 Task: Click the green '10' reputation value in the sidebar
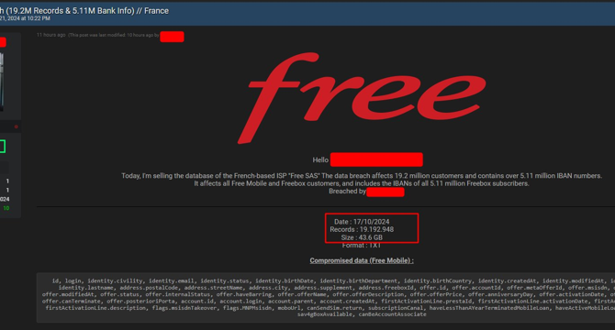(6, 208)
